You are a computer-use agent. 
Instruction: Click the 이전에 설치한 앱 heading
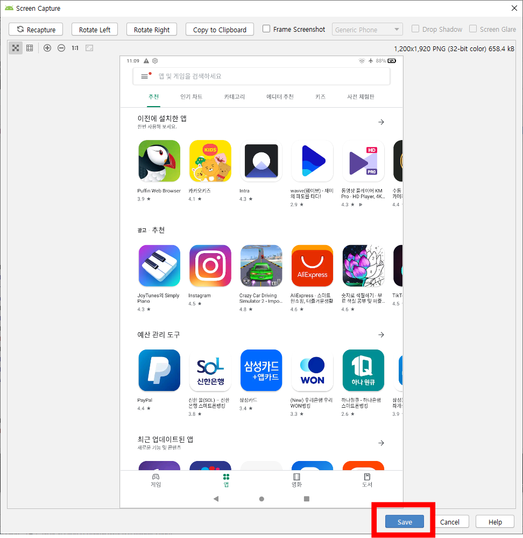[162, 118]
